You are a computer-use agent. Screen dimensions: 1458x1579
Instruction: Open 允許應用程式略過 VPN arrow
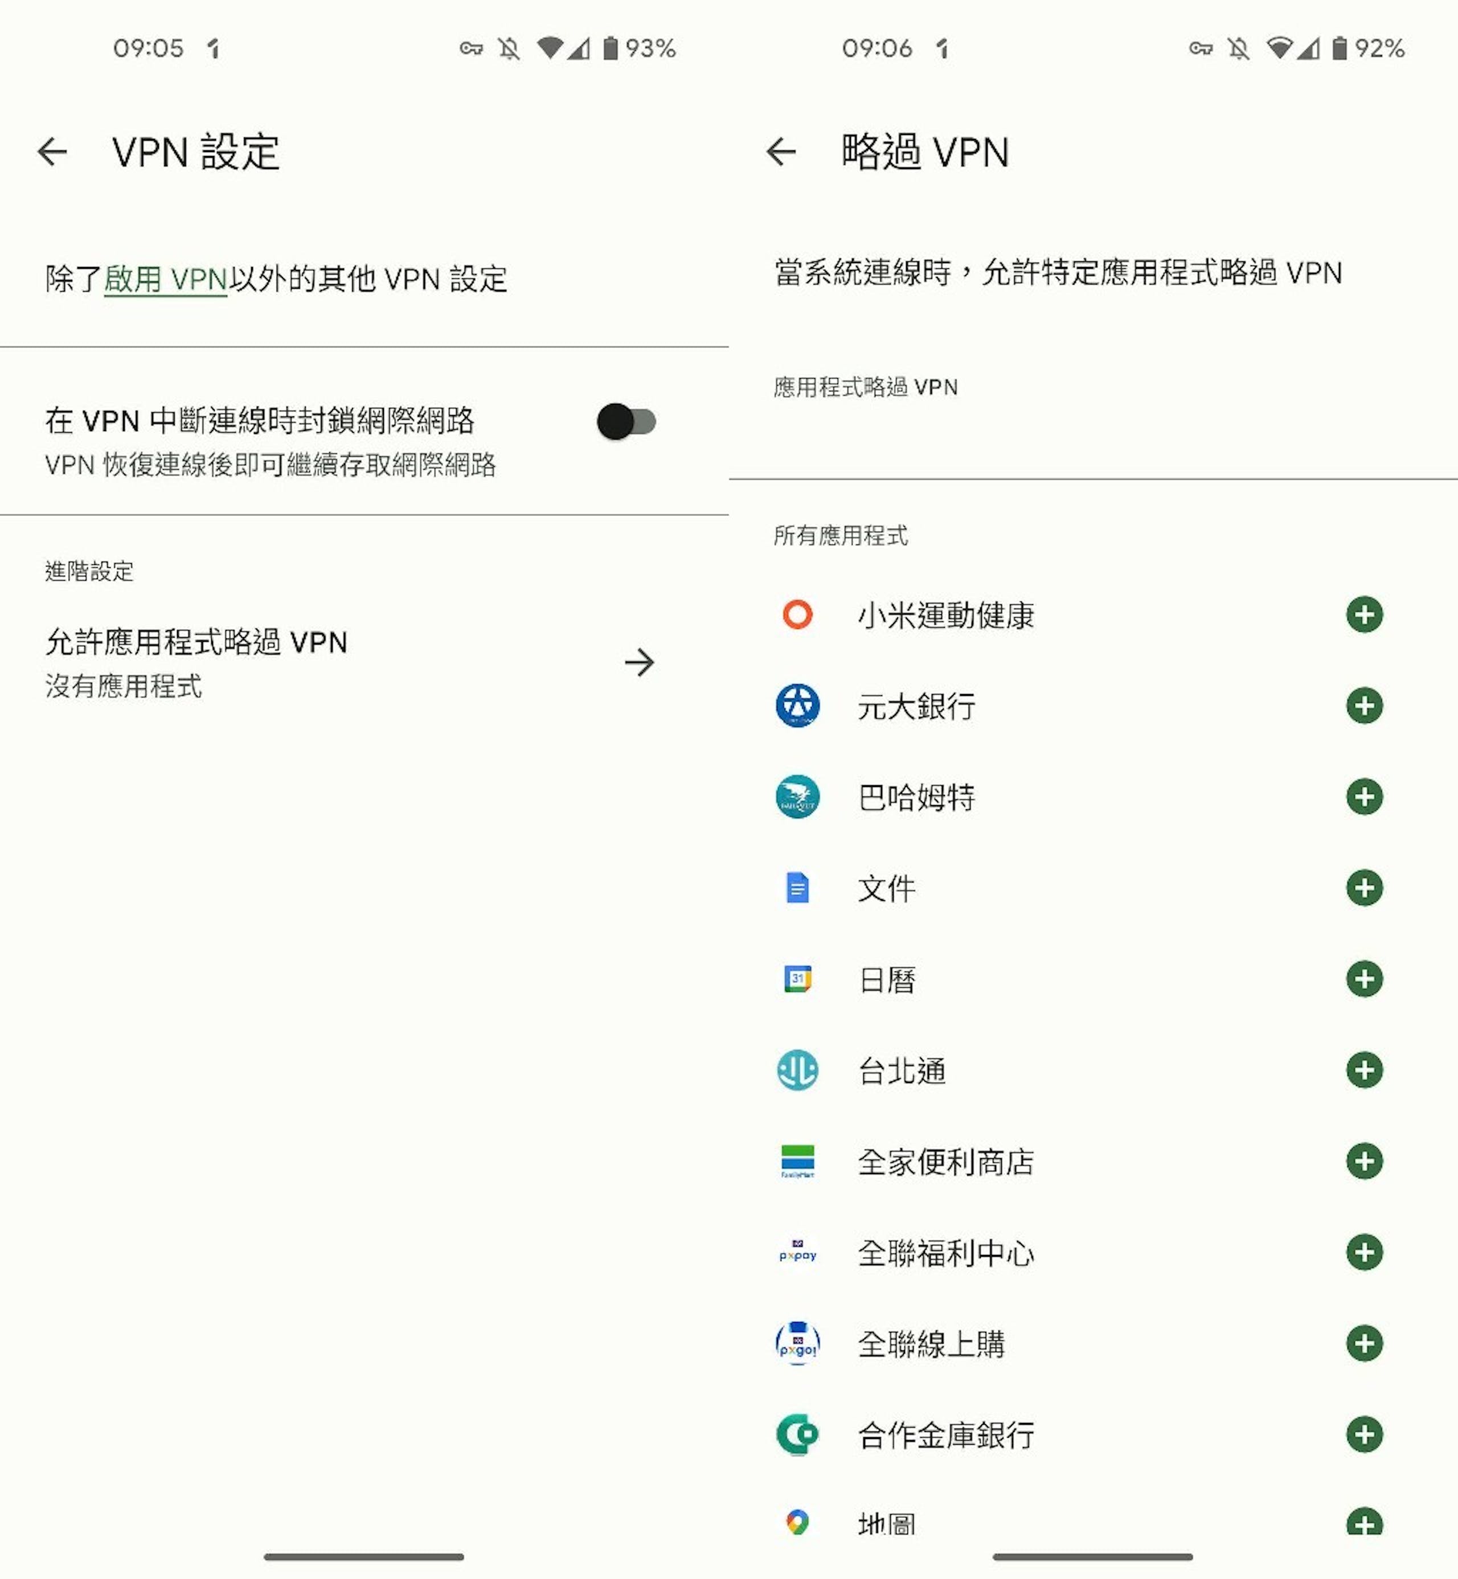click(x=639, y=662)
